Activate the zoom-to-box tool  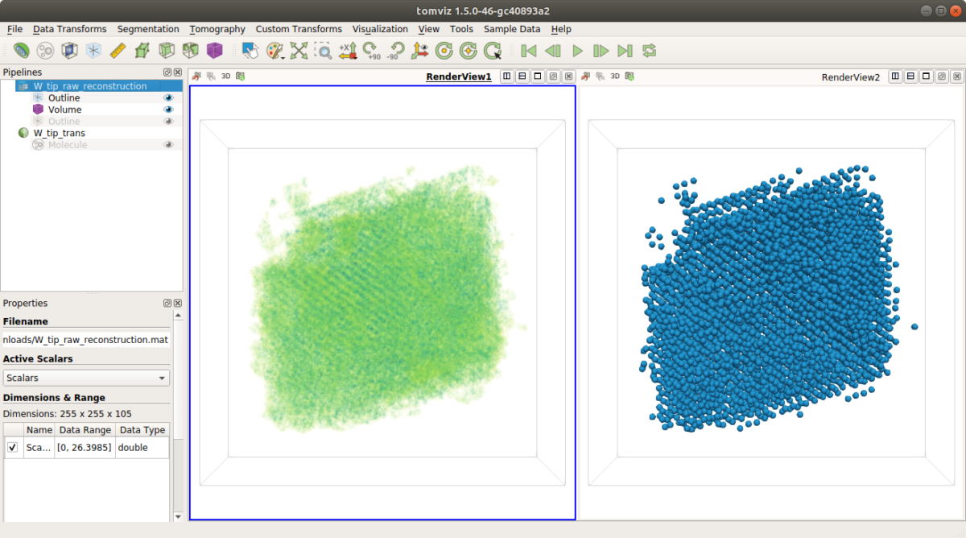pyautogui.click(x=323, y=51)
